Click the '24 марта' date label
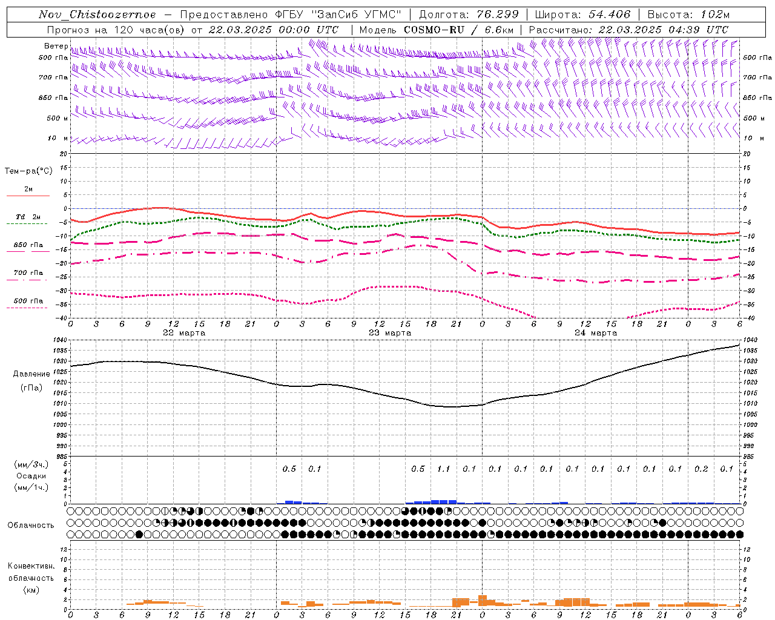 click(596, 333)
